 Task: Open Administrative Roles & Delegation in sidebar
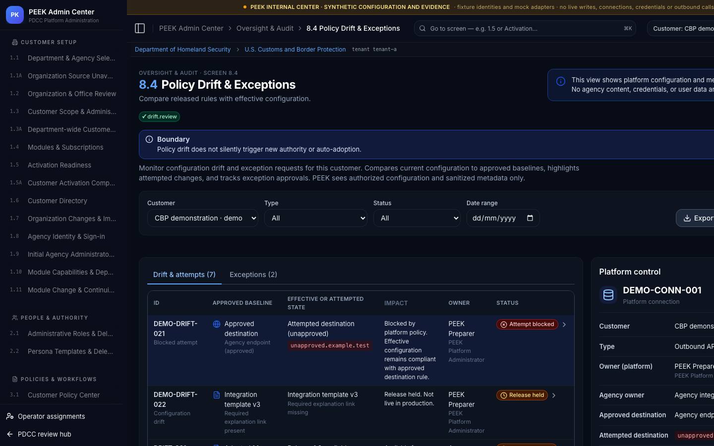[x=63, y=334]
